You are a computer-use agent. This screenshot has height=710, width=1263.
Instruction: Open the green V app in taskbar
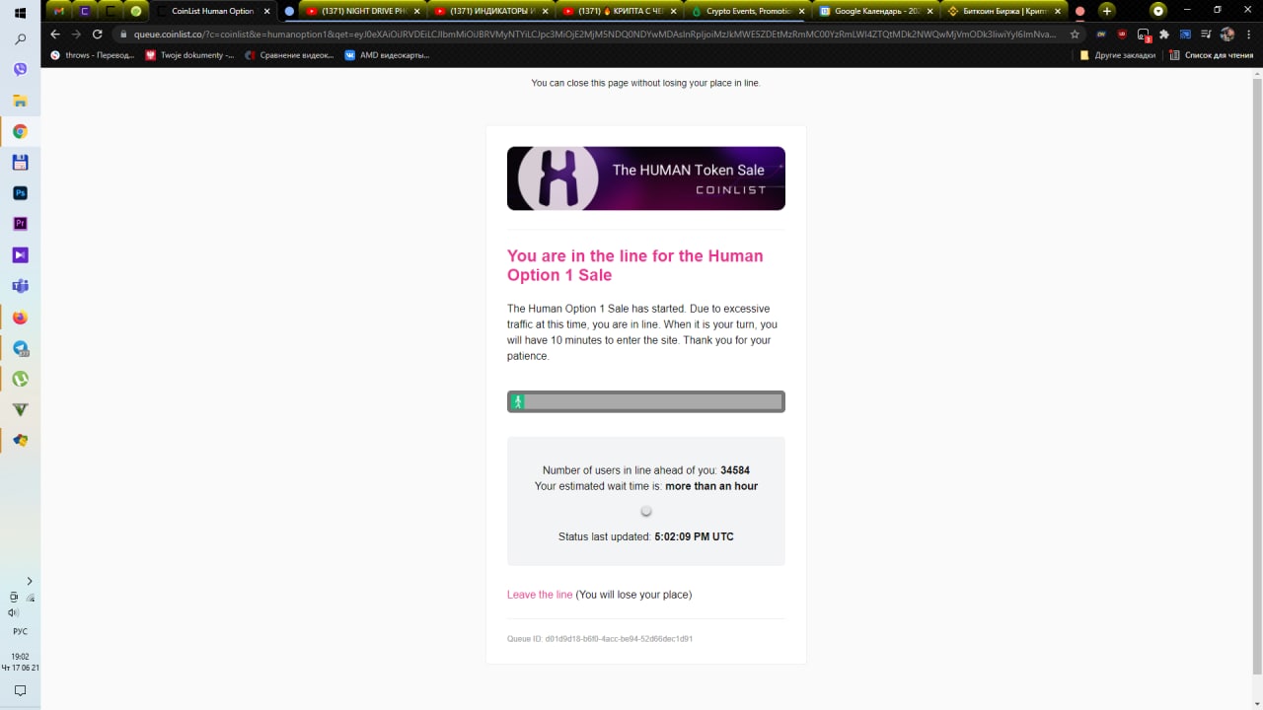[20, 410]
